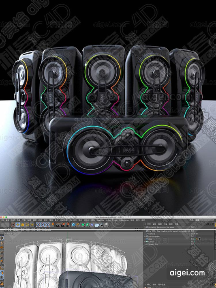Open viewport ProRender menu
This screenshot has width=216, height=288.
pyautogui.click(x=47, y=230)
